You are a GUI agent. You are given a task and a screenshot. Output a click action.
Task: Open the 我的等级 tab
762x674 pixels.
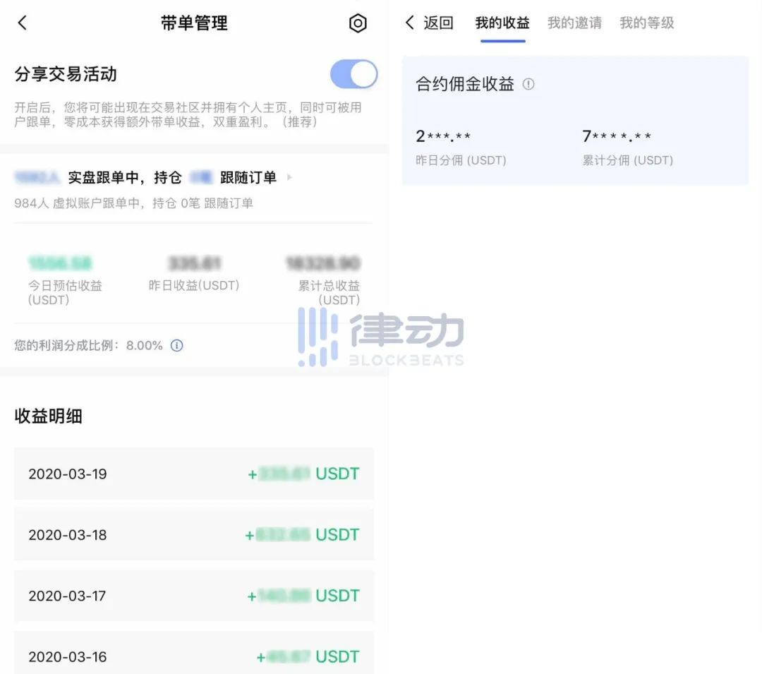[647, 23]
